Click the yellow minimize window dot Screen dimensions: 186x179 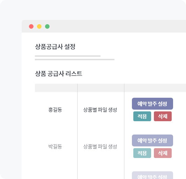click(x=39, y=26)
